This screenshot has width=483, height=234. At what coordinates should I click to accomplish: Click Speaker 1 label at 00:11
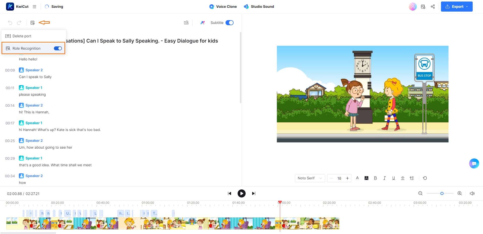click(x=34, y=88)
